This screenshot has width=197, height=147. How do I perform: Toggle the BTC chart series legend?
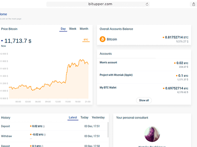86,40
